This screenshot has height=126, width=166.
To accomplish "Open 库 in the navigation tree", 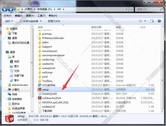I will tap(13, 57).
